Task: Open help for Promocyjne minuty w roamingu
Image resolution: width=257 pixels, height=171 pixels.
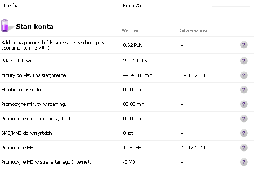Action: (244, 104)
